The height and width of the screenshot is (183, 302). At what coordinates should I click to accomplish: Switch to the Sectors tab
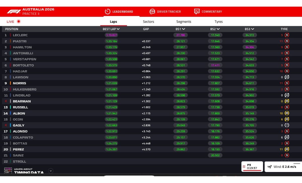click(x=148, y=22)
